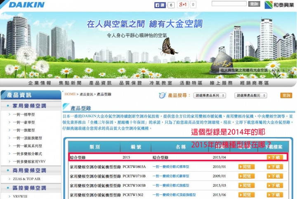Click the 類別 column header

(x=94, y=147)
